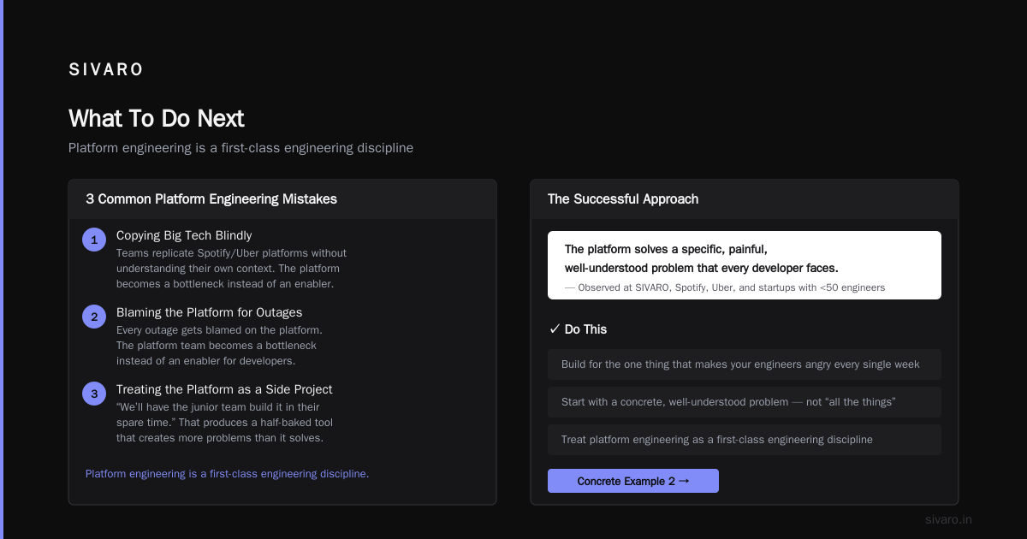This screenshot has width=1027, height=539.
Task: Click the number 3 circle badge
Action: point(94,394)
